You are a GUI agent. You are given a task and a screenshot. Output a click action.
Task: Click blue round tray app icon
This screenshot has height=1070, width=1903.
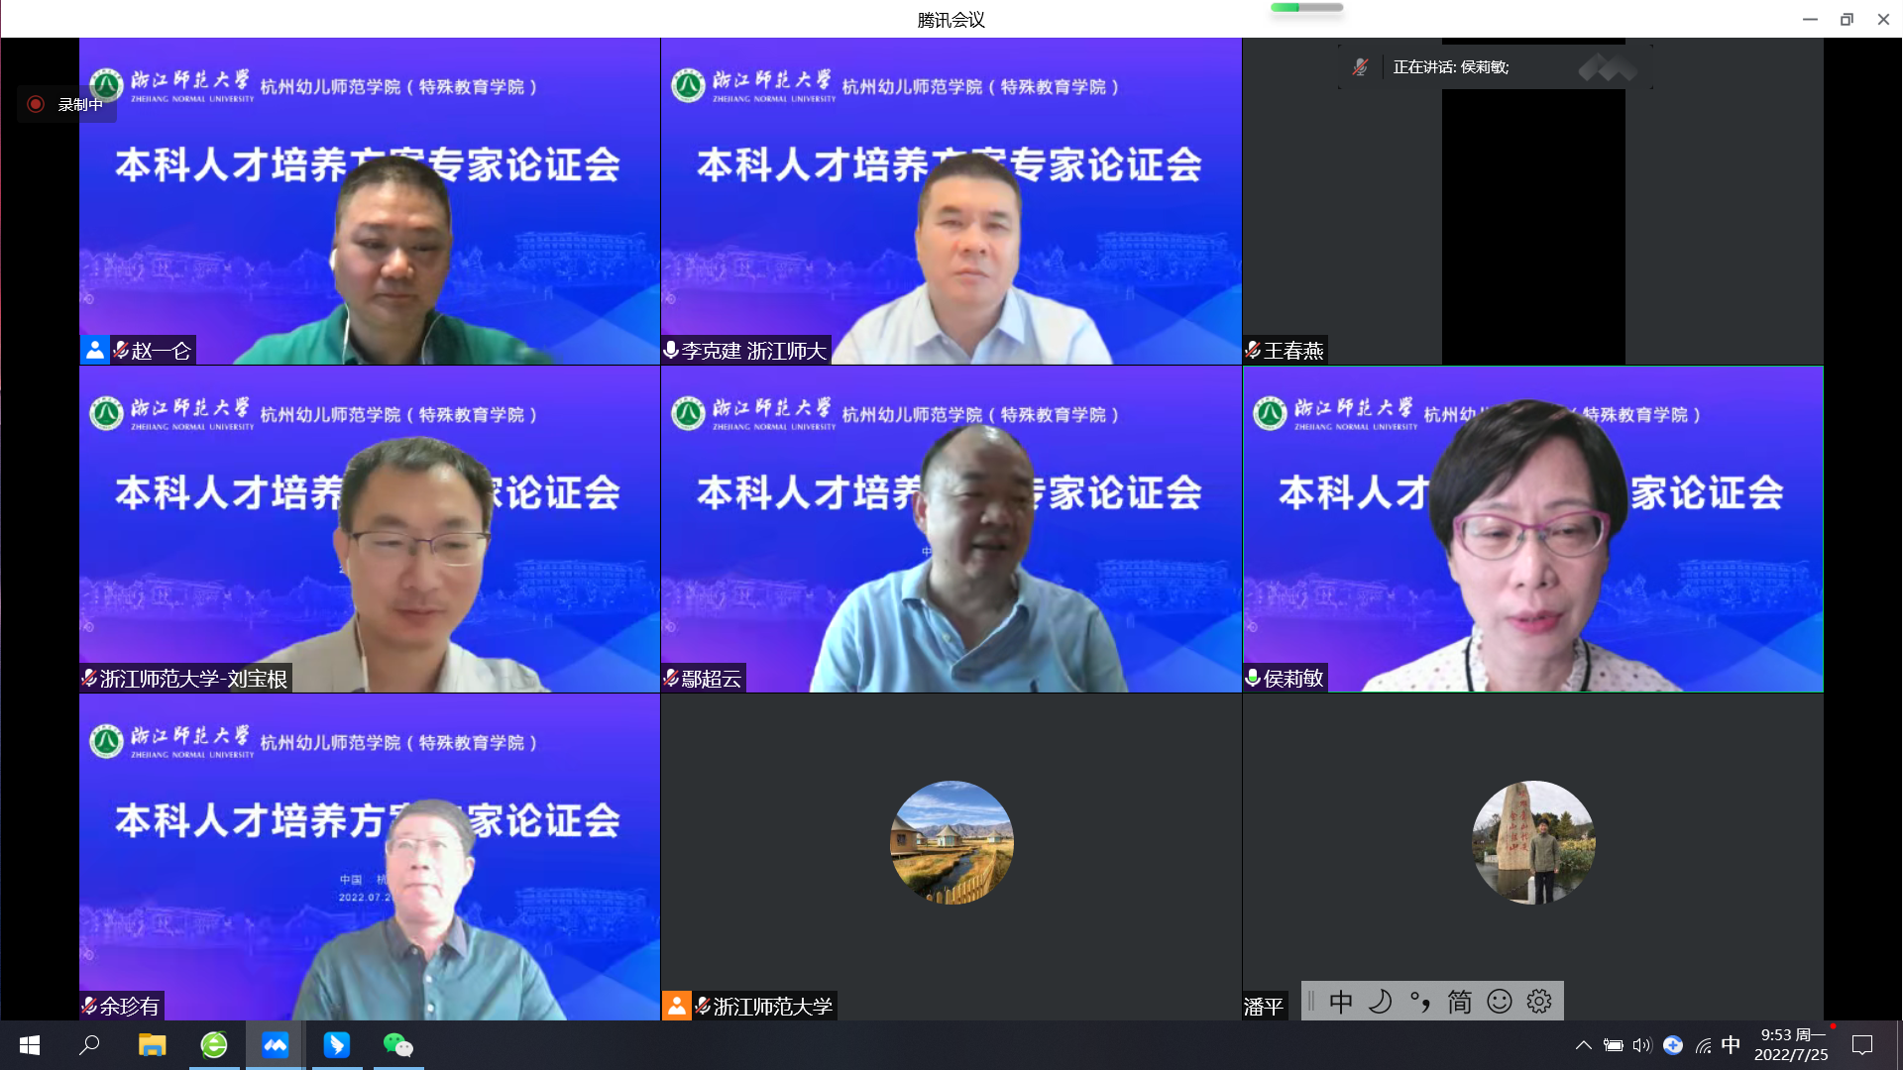[1673, 1045]
